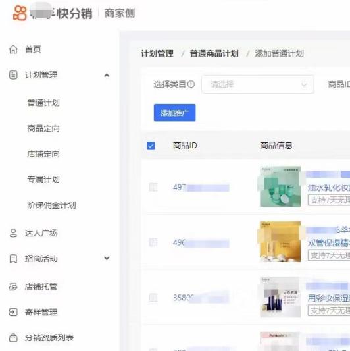Click the 油水乳化 product title
The image size is (350, 351).
point(329,188)
